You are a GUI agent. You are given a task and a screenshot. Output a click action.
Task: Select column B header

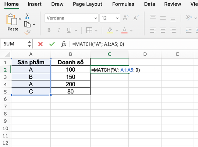click(x=70, y=54)
